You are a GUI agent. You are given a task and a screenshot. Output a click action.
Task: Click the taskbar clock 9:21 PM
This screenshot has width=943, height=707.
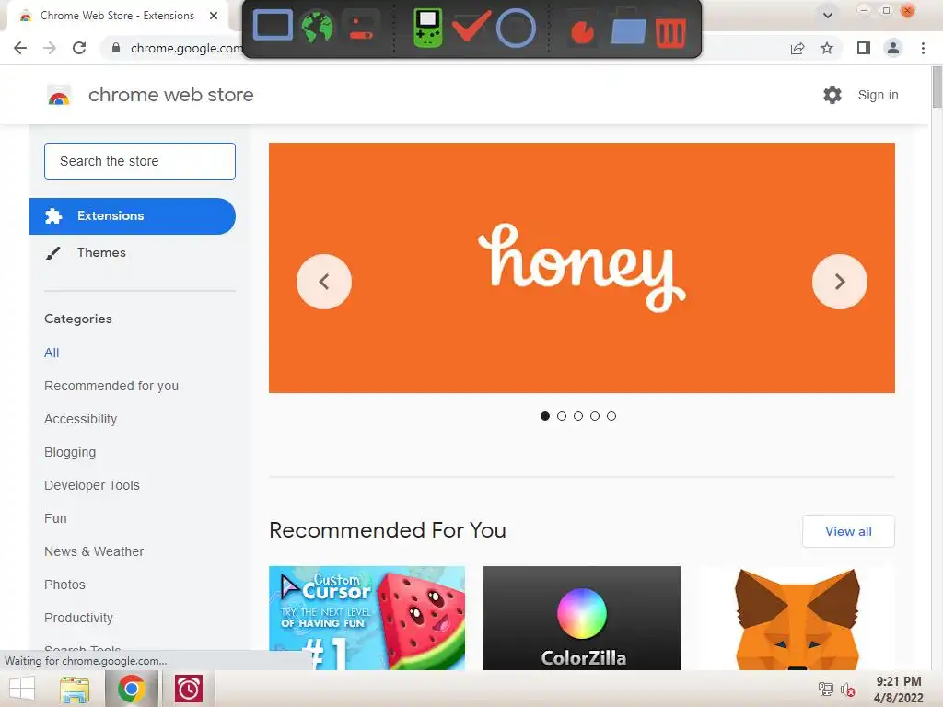[x=899, y=682]
